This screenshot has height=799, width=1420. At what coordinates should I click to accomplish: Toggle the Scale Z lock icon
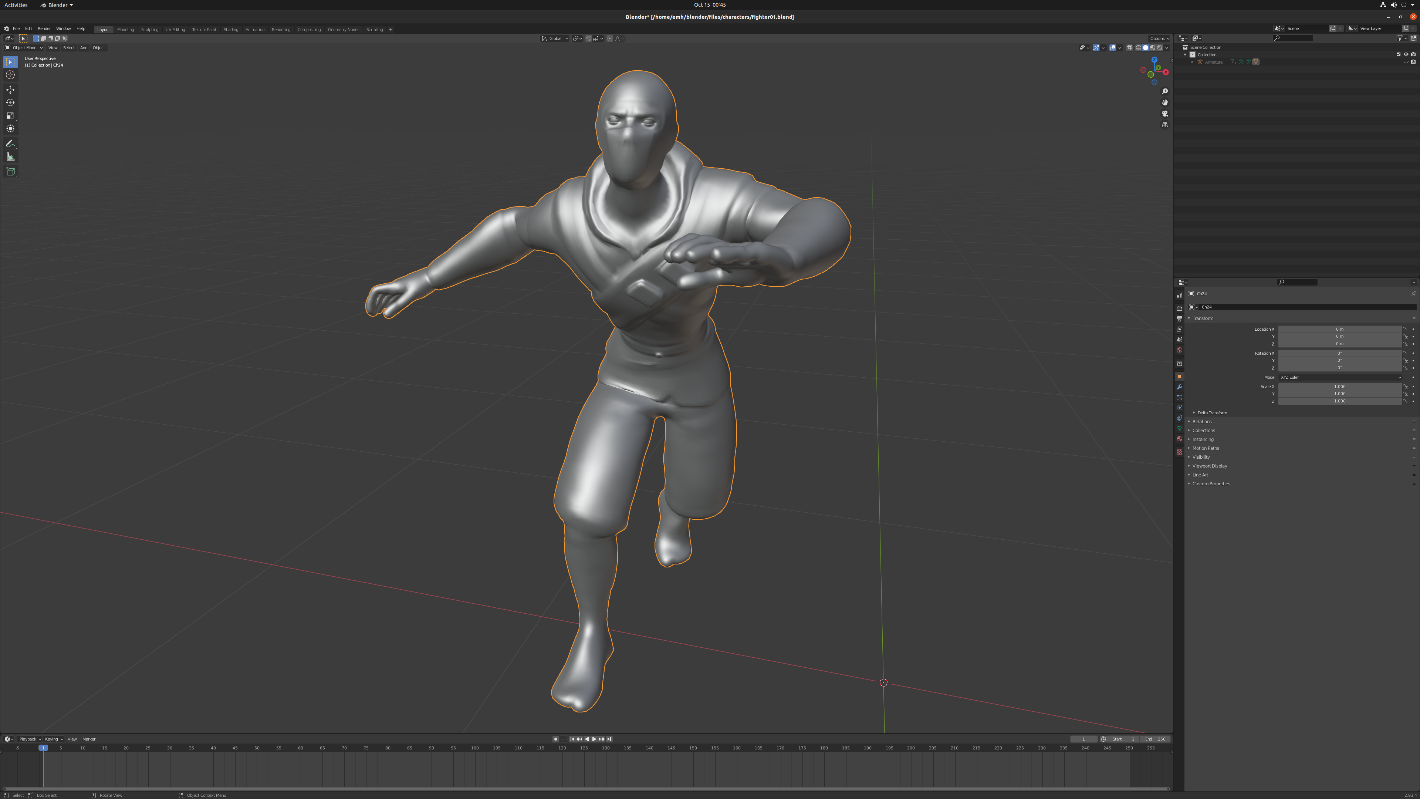click(1406, 401)
